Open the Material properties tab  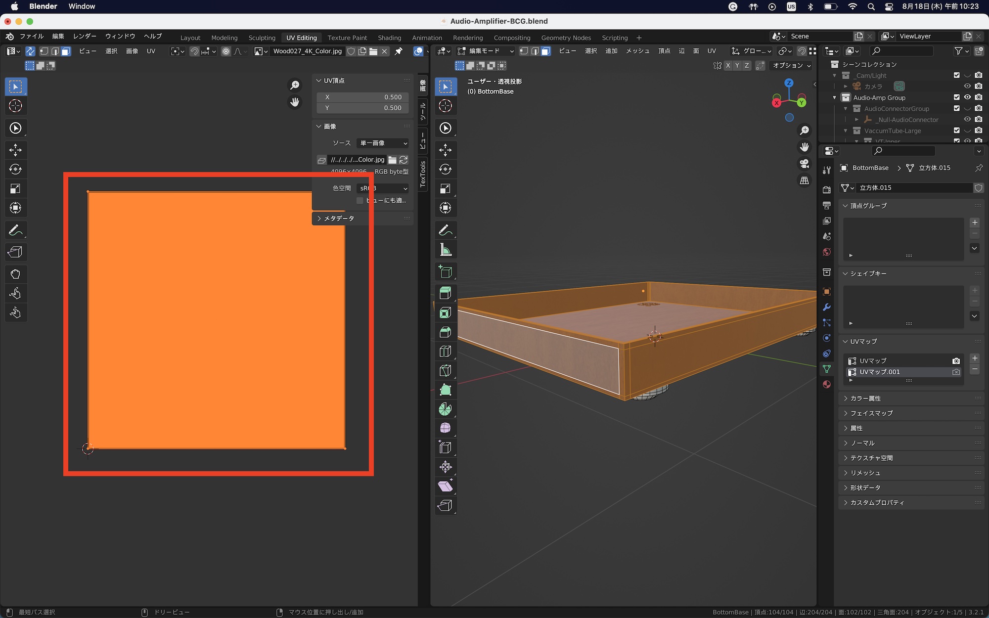[x=826, y=385]
